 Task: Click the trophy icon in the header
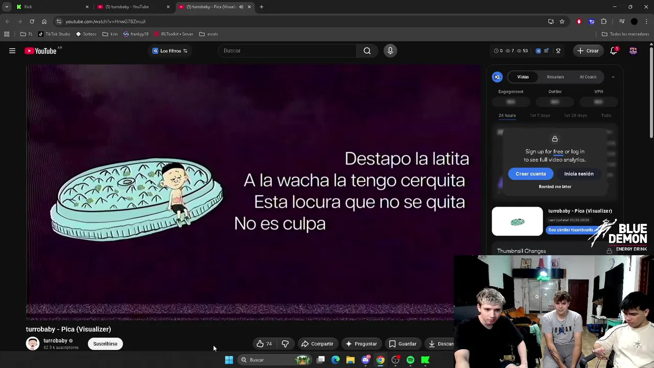(558, 51)
